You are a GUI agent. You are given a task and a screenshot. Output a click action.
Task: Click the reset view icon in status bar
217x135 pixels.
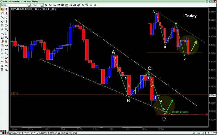[x=215, y=133]
